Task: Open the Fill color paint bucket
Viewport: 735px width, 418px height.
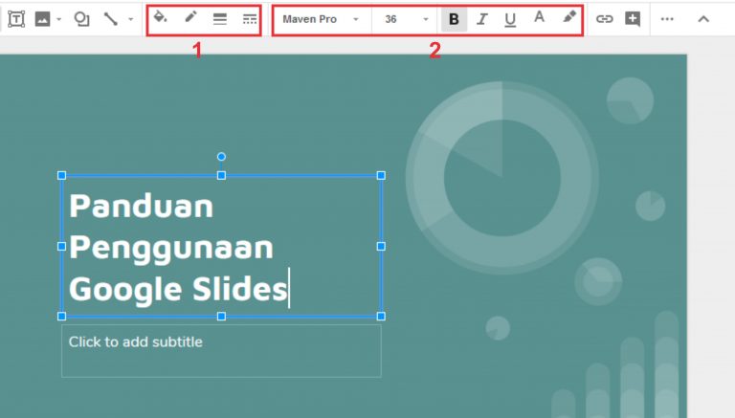Action: tap(161, 18)
